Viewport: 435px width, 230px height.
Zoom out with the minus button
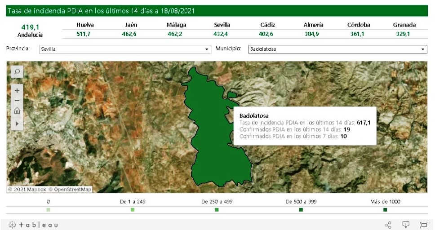point(17,101)
